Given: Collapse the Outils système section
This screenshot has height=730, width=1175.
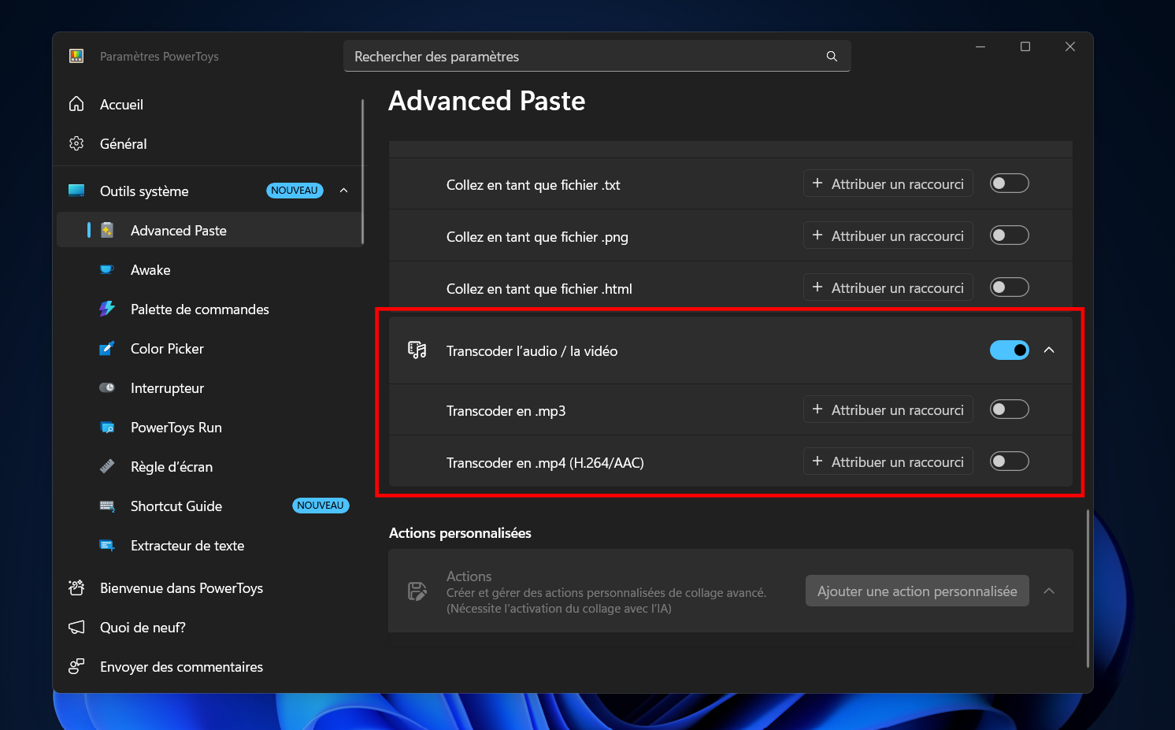Looking at the screenshot, I should pos(343,191).
